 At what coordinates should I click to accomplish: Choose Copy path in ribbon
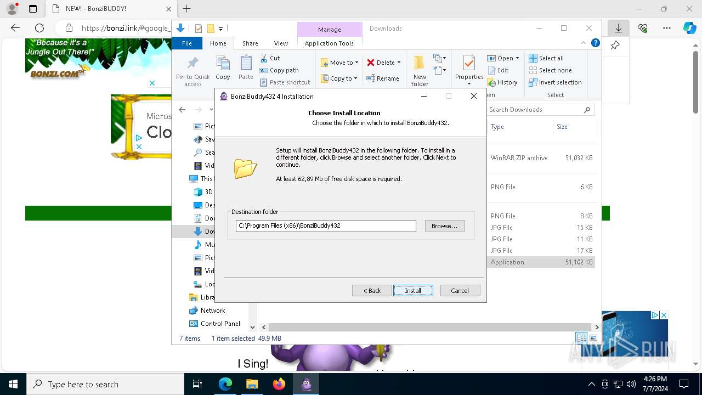click(x=279, y=70)
